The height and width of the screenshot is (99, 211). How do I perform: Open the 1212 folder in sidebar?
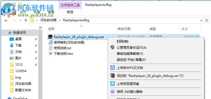point(19,65)
